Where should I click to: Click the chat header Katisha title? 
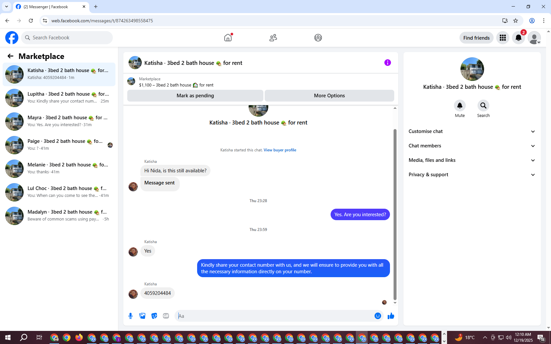(193, 63)
